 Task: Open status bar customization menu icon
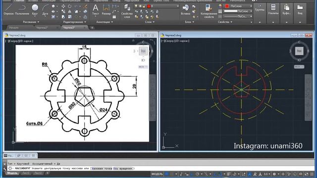coord(312,174)
